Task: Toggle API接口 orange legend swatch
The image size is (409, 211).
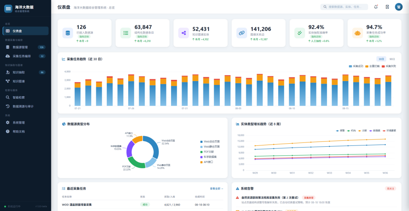Action: (201, 162)
